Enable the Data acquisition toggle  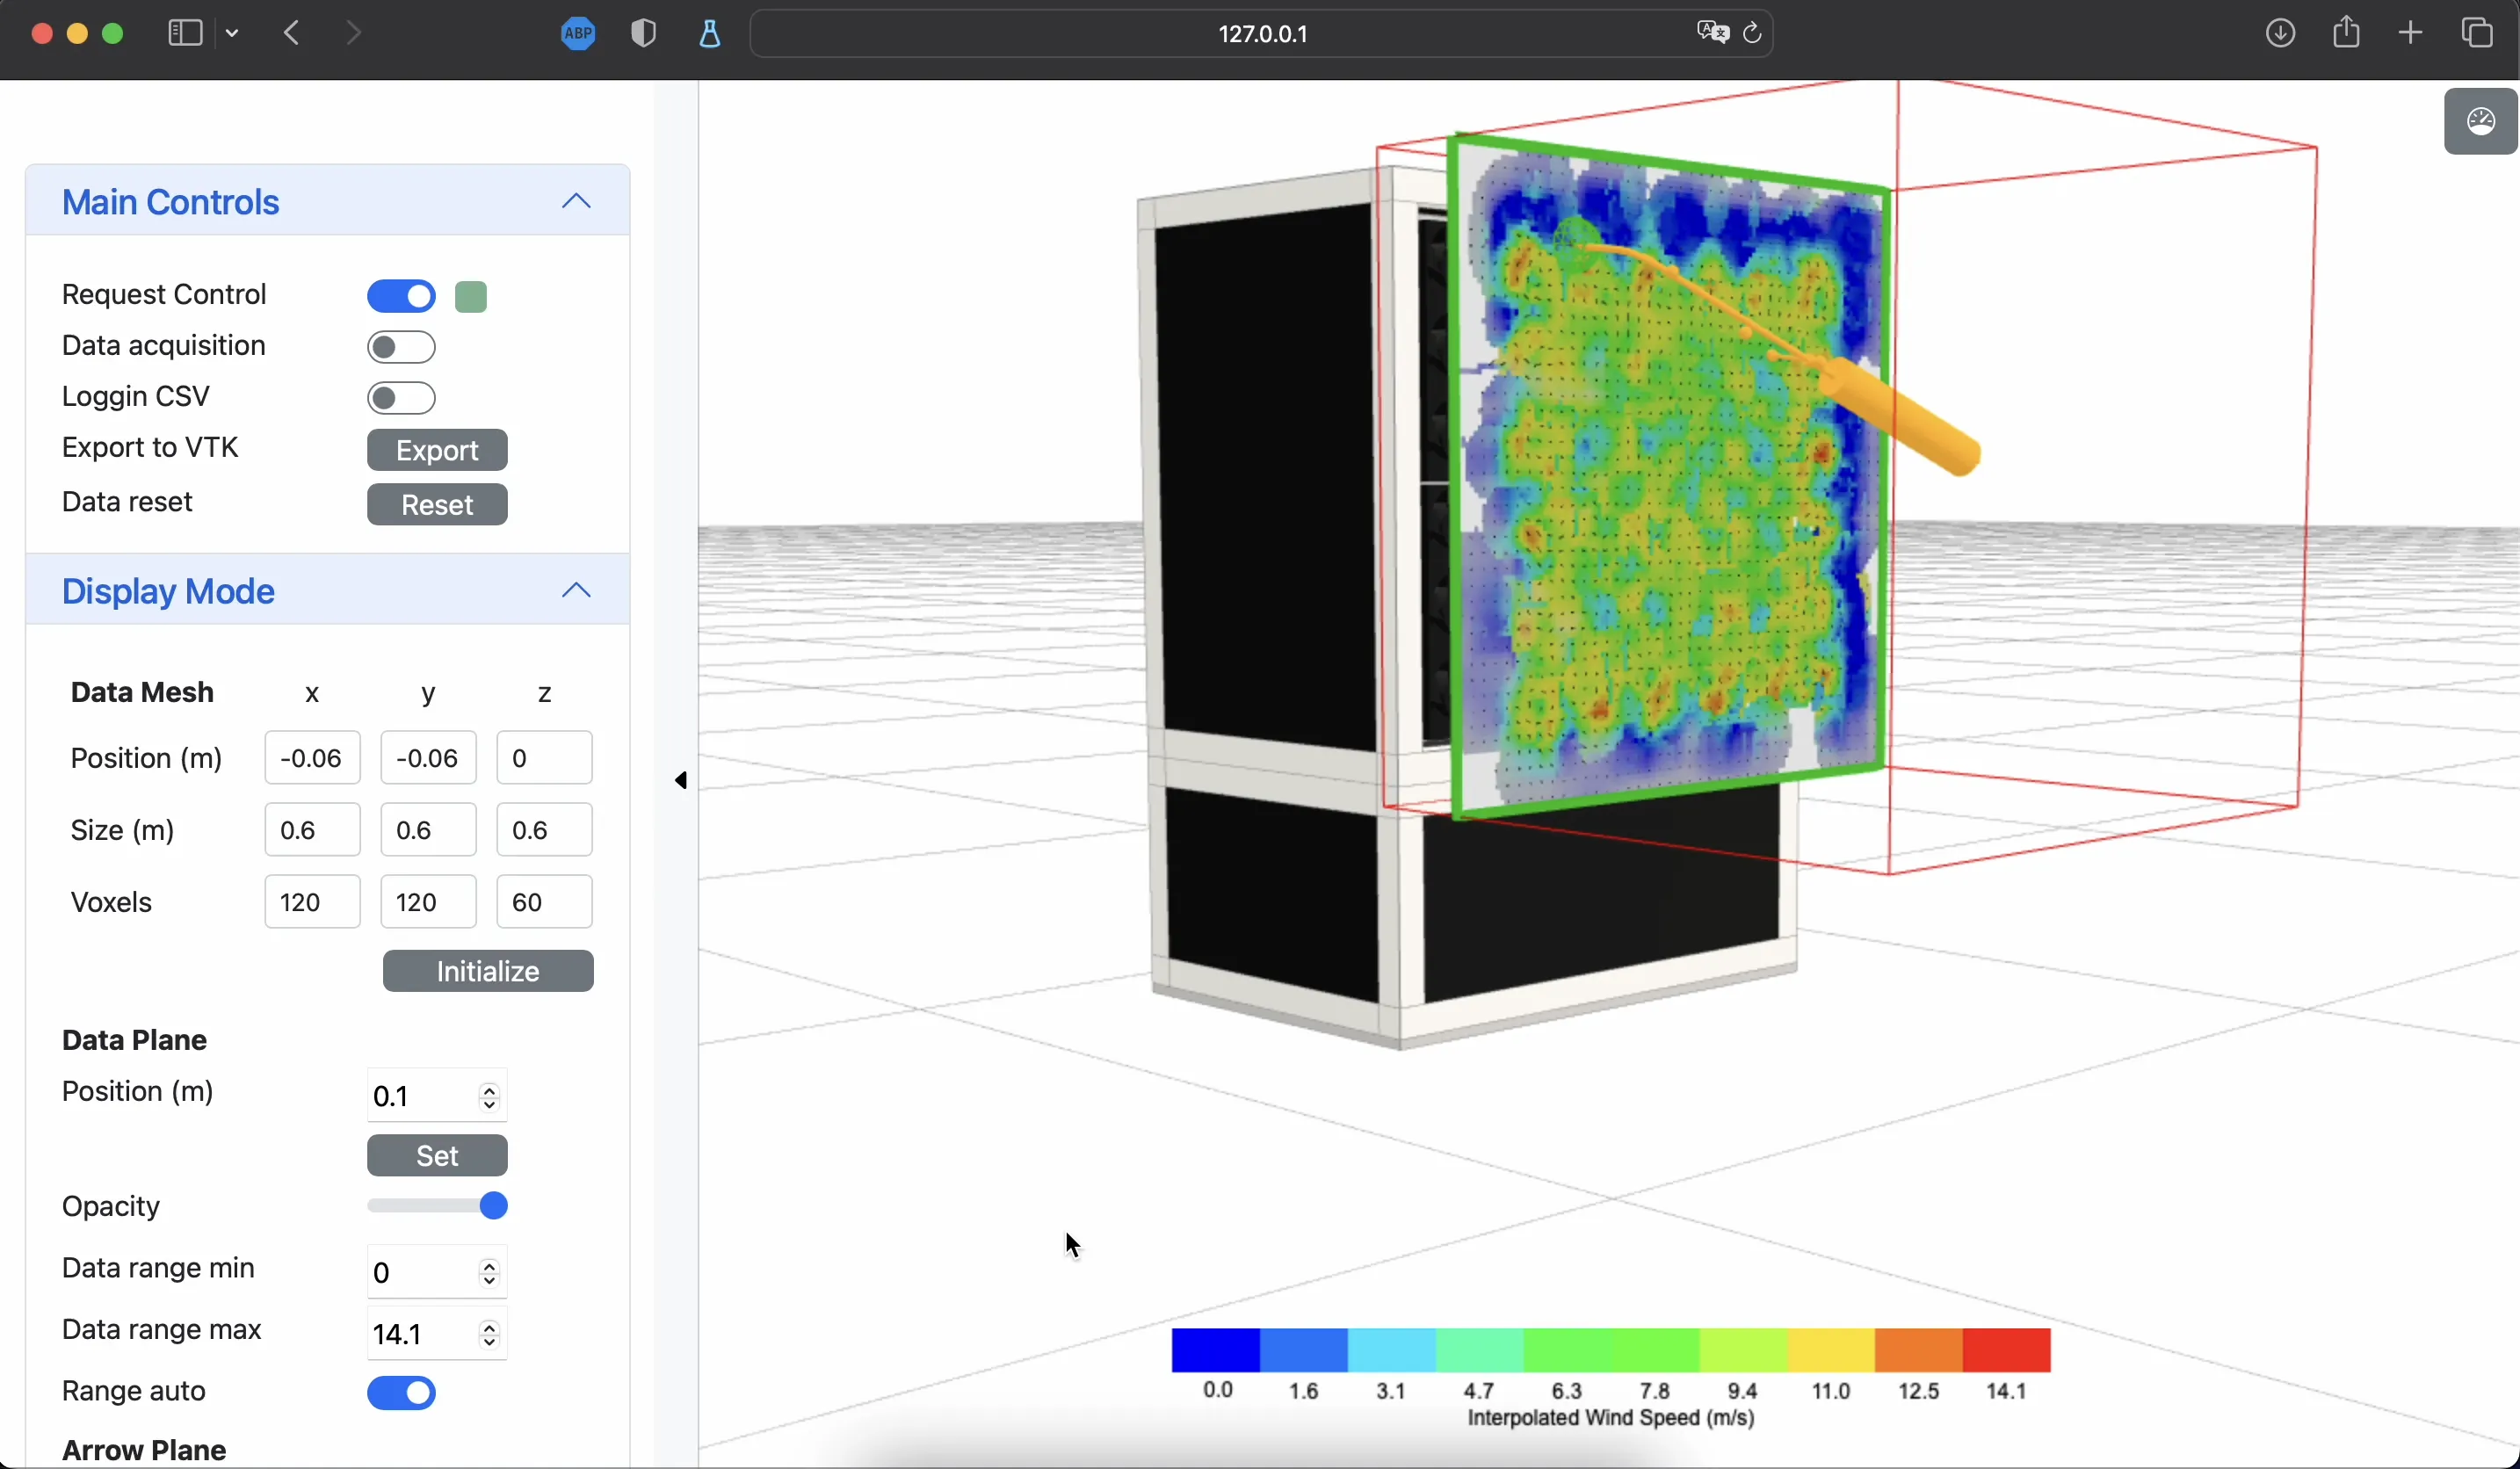pyautogui.click(x=401, y=347)
